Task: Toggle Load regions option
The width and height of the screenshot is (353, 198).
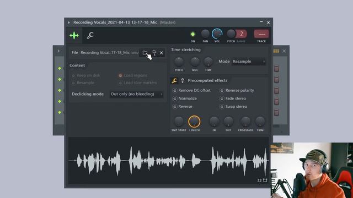Action: tap(133, 75)
